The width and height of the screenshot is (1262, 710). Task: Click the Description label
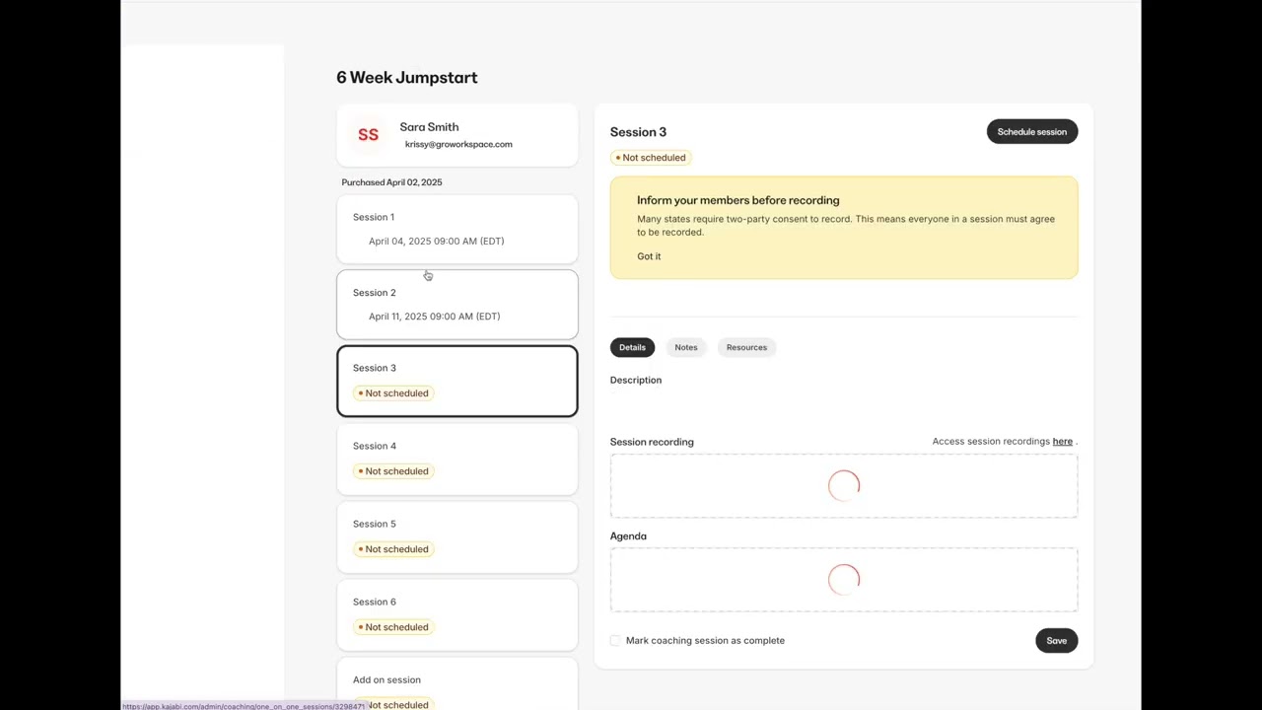click(x=636, y=381)
